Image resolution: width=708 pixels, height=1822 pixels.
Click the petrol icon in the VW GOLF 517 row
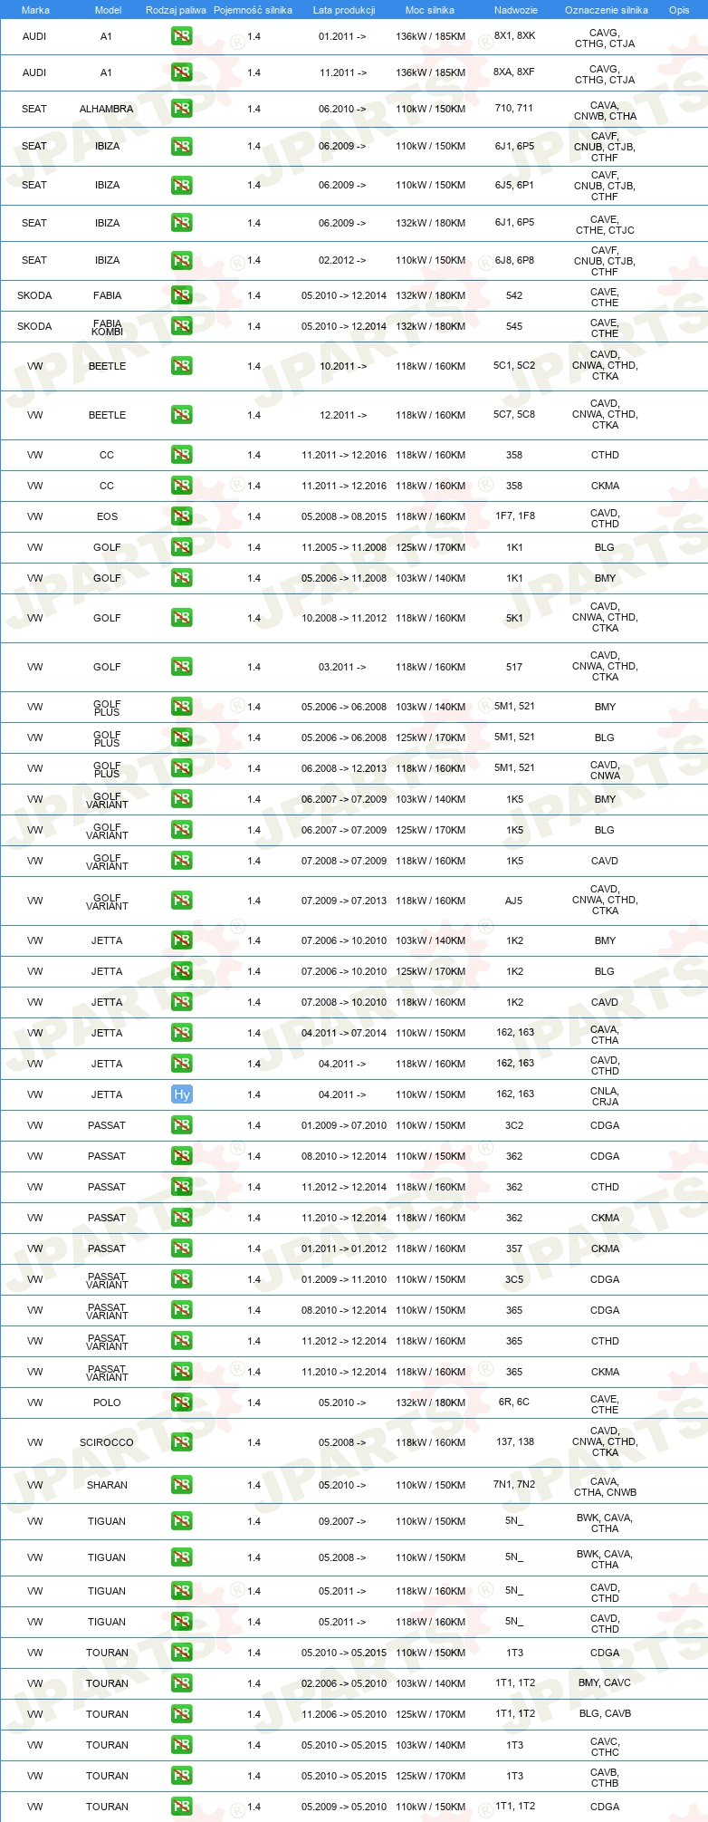pos(181,667)
